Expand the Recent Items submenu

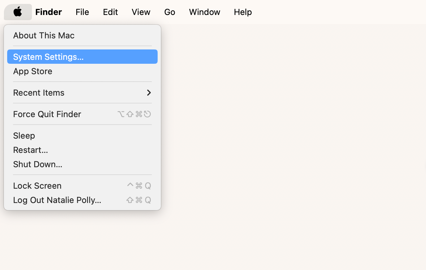39,93
